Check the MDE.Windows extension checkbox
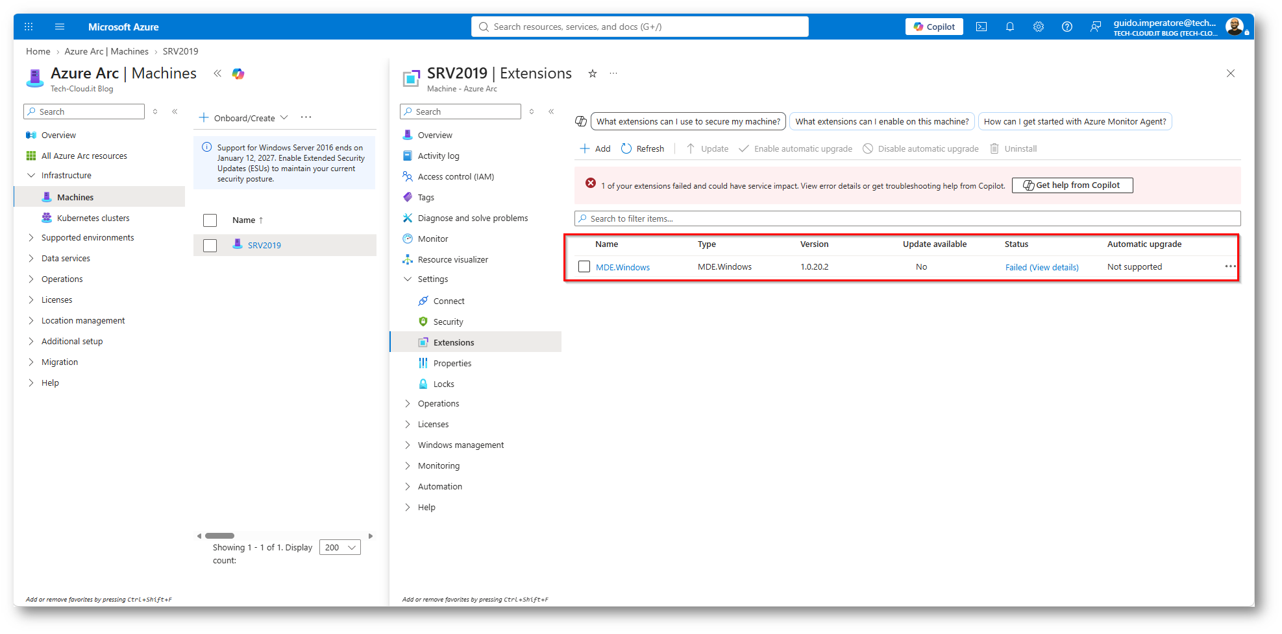 (584, 266)
